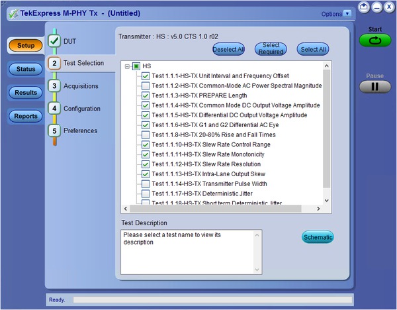Click the test list scroll up arrow
This screenshot has width=397, height=310.
pos(327,66)
